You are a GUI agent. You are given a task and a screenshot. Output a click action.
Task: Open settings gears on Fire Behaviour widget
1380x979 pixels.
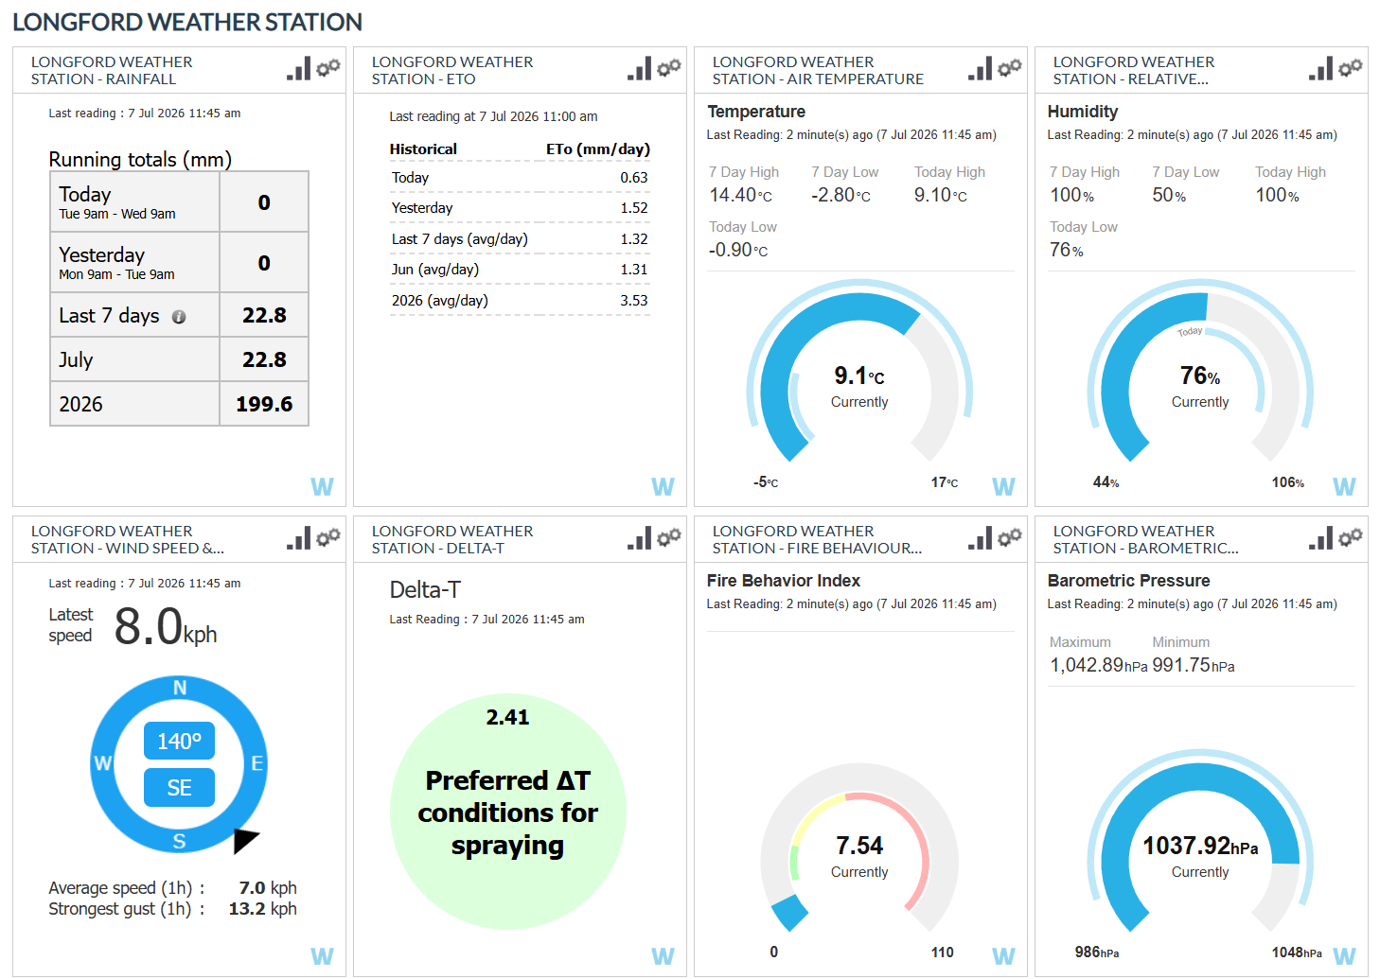[1010, 537]
